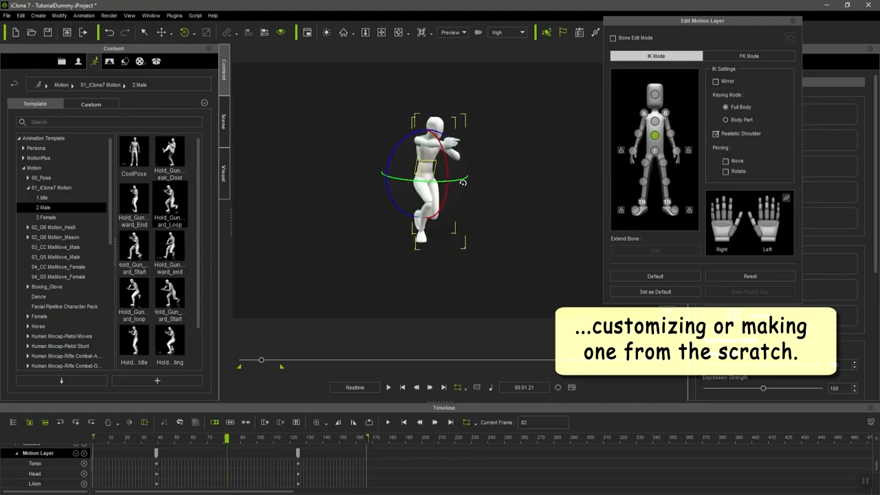Open the High quality dropdown

coord(508,32)
